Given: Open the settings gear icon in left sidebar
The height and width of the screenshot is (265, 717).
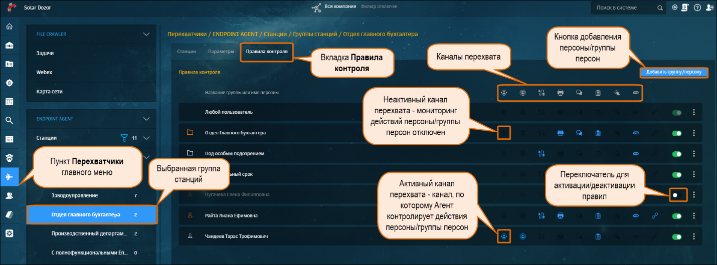Looking at the screenshot, I should 9,233.
